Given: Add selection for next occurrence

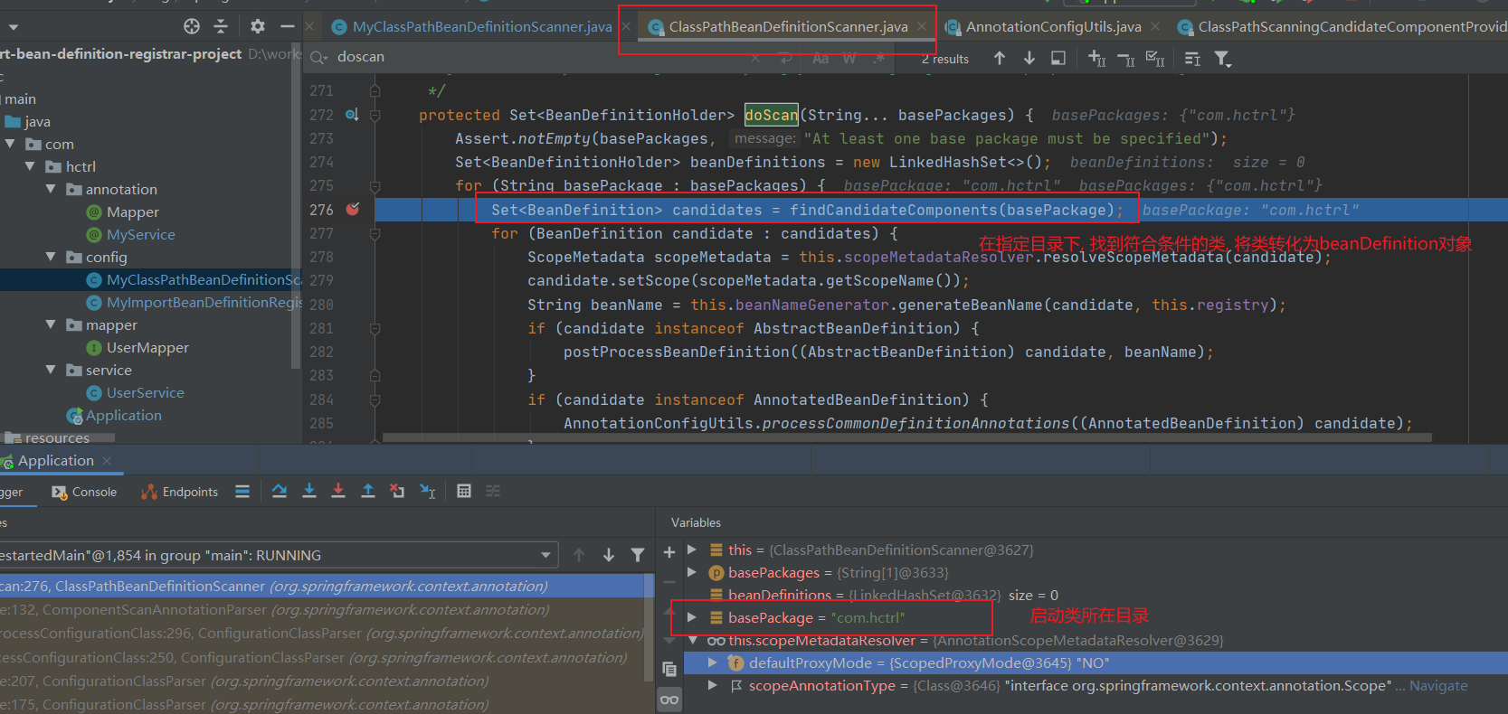Looking at the screenshot, I should (x=1096, y=59).
